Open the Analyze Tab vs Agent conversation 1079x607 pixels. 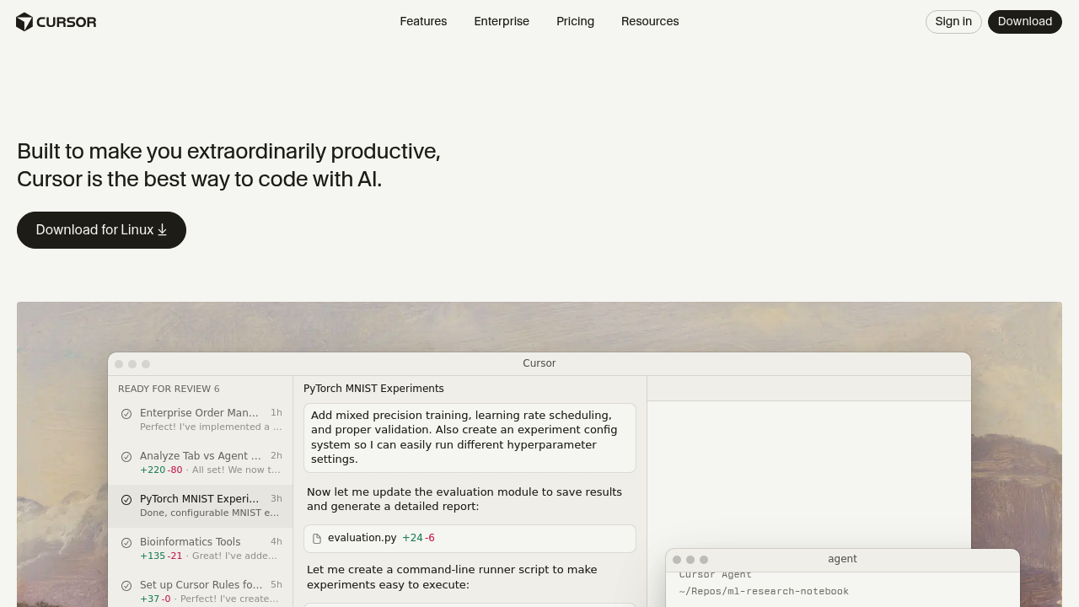click(x=201, y=462)
